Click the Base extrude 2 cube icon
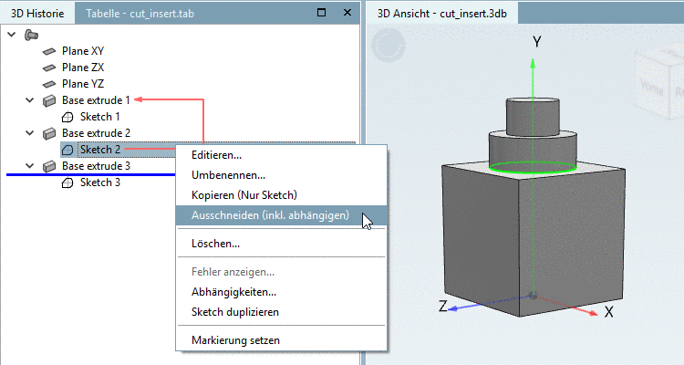Viewport: 684px width, 365px height. 49,133
